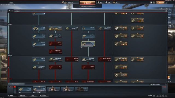Select the first tank crew slot
The image size is (175, 98).
[25, 90]
